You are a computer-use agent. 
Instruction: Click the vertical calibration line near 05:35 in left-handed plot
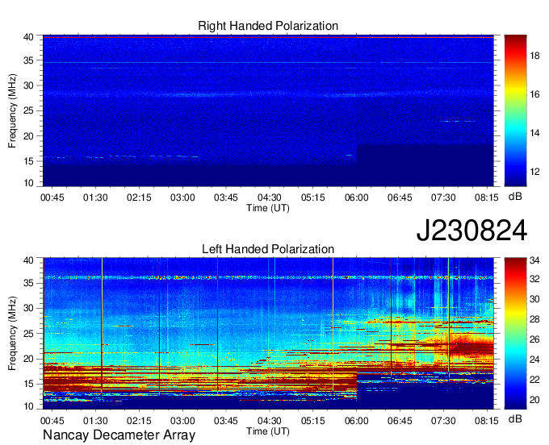333,325
